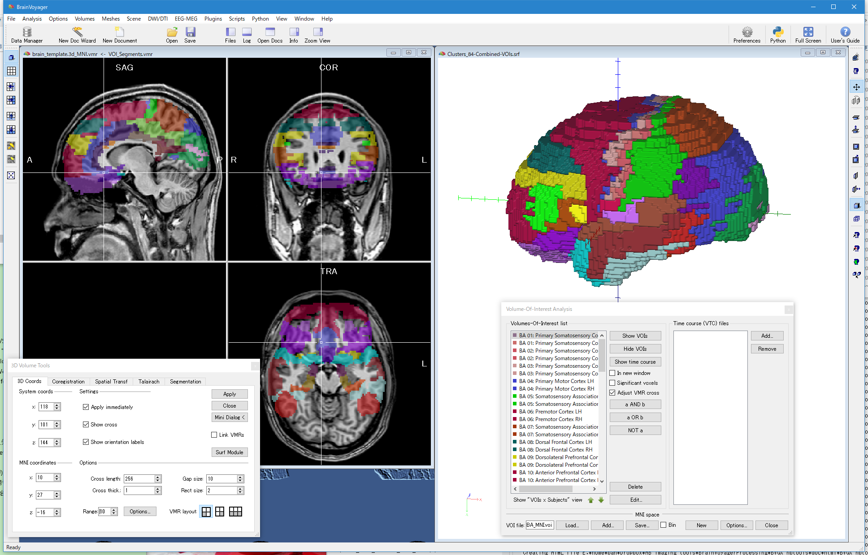Increment System coords x stepper
868x555 pixels.
click(57, 405)
